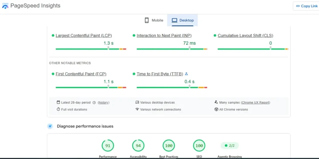Viewport: 319px width, 159px height.
Task: Click the OTHER NOTABLE METRICS heading
Action: [70, 63]
